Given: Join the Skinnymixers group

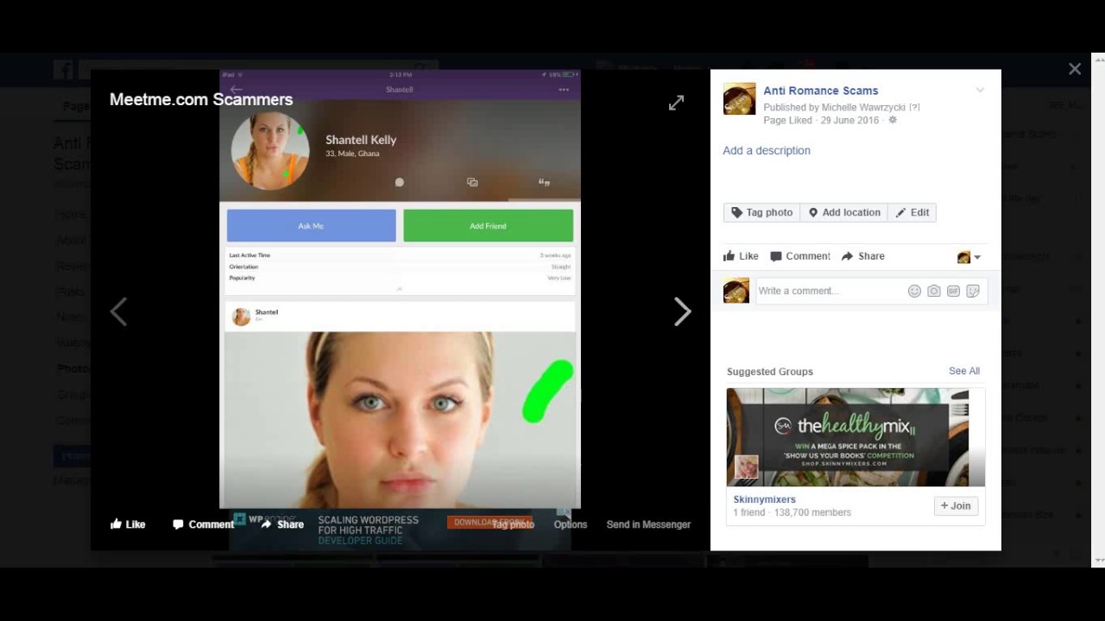Looking at the screenshot, I should [x=956, y=506].
